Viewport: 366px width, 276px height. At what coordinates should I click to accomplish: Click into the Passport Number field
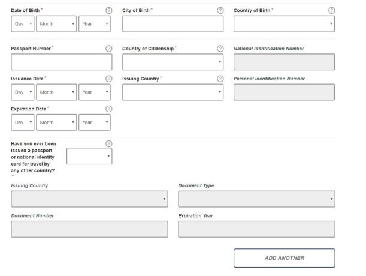[62, 62]
